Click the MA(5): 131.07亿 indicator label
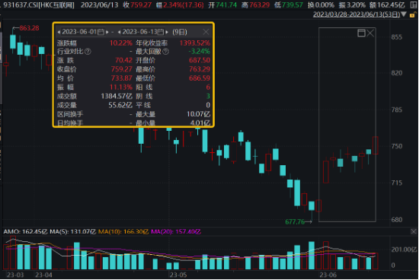This screenshot has height=280, width=419. (x=72, y=231)
